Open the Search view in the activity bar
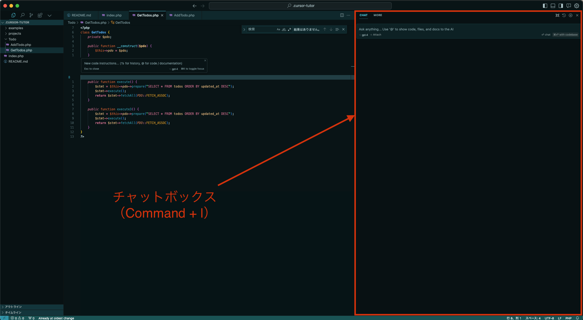 click(22, 15)
